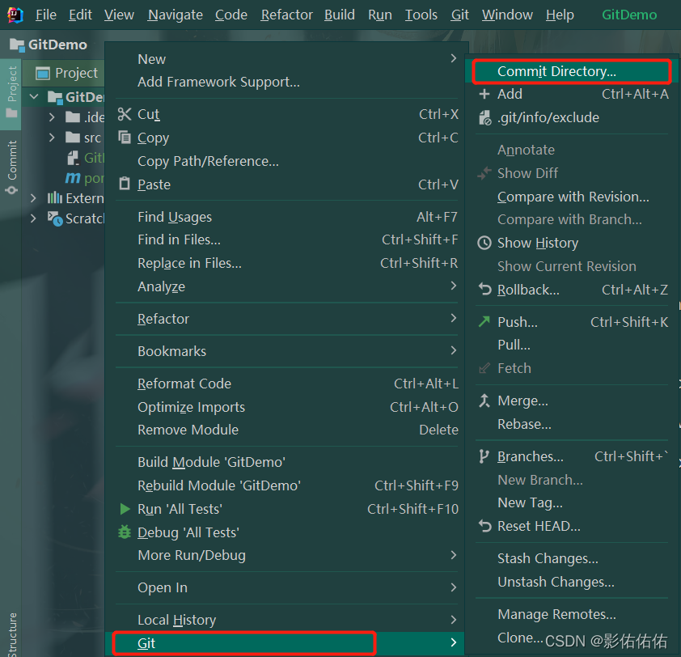The height and width of the screenshot is (657, 681).
Task: Click the External Libraries bars icon
Action: click(55, 198)
